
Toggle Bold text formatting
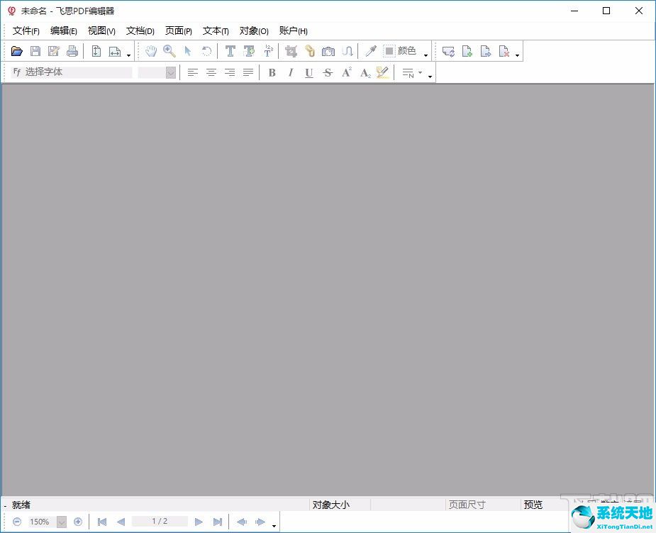tap(272, 72)
